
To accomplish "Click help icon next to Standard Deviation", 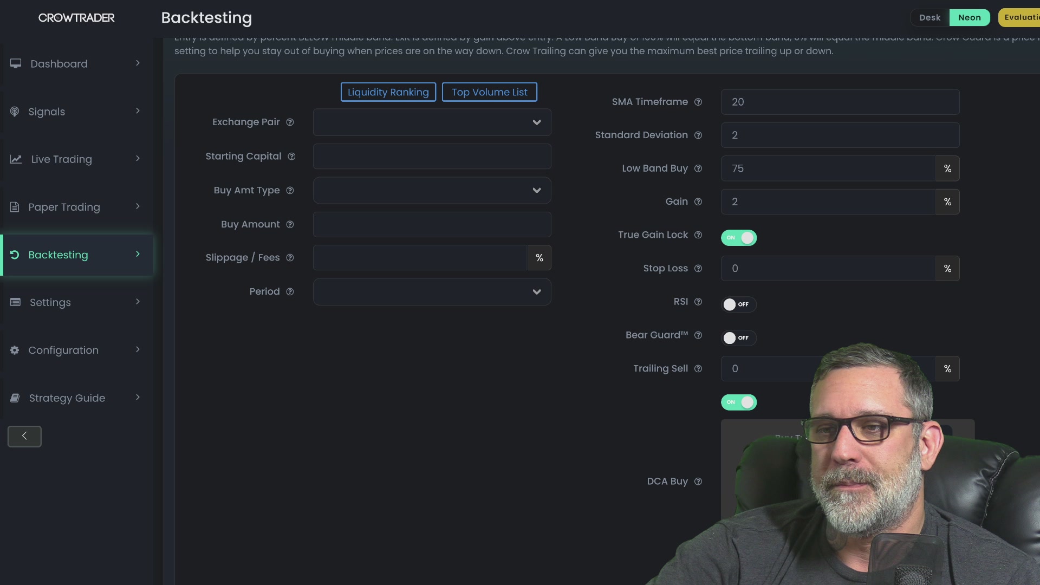I will coord(698,135).
